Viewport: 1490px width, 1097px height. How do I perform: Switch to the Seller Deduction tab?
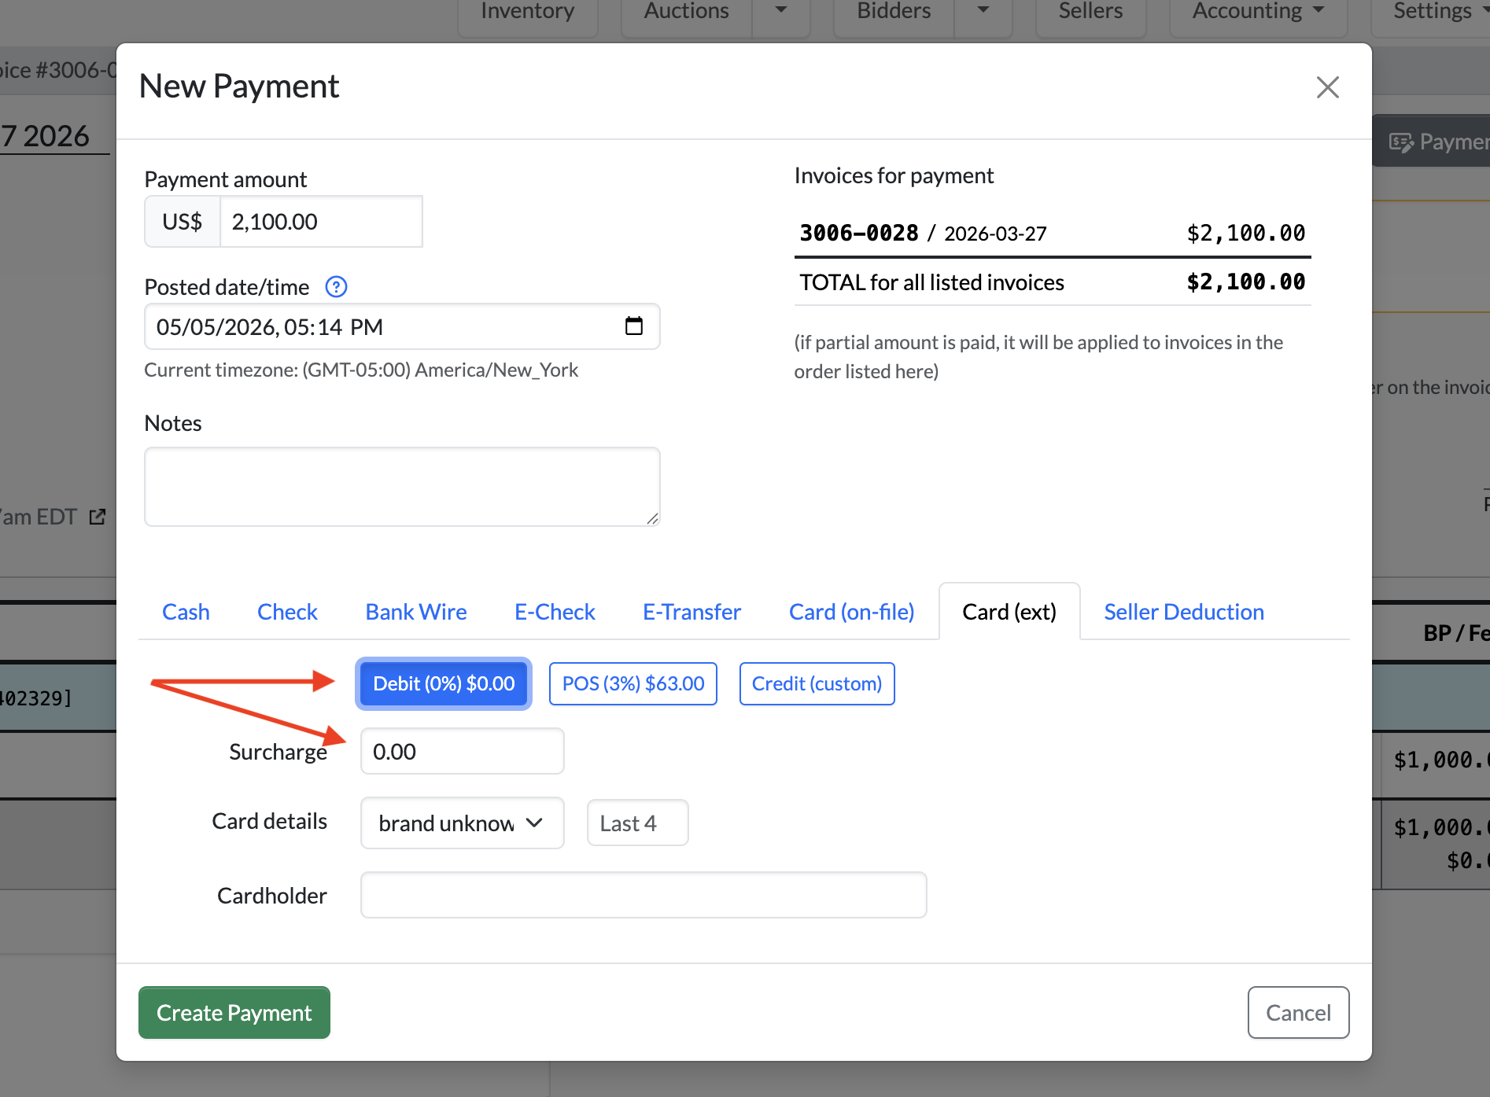click(x=1184, y=612)
